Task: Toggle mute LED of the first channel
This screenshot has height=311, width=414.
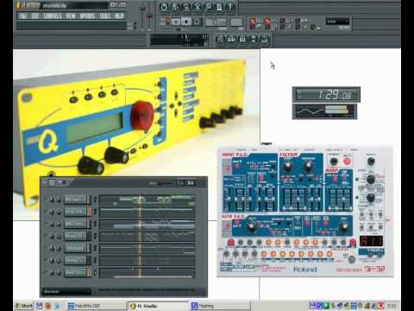Action: coord(46,200)
